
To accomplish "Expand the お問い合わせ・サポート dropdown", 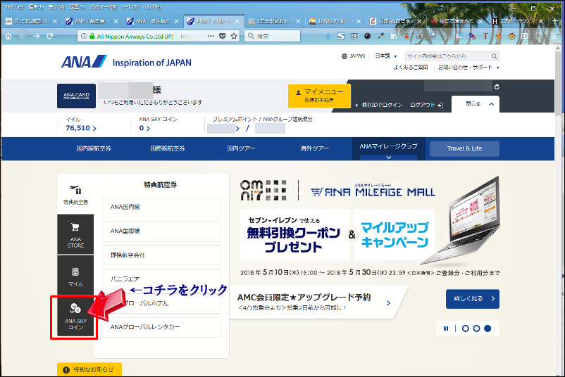I will [468, 68].
